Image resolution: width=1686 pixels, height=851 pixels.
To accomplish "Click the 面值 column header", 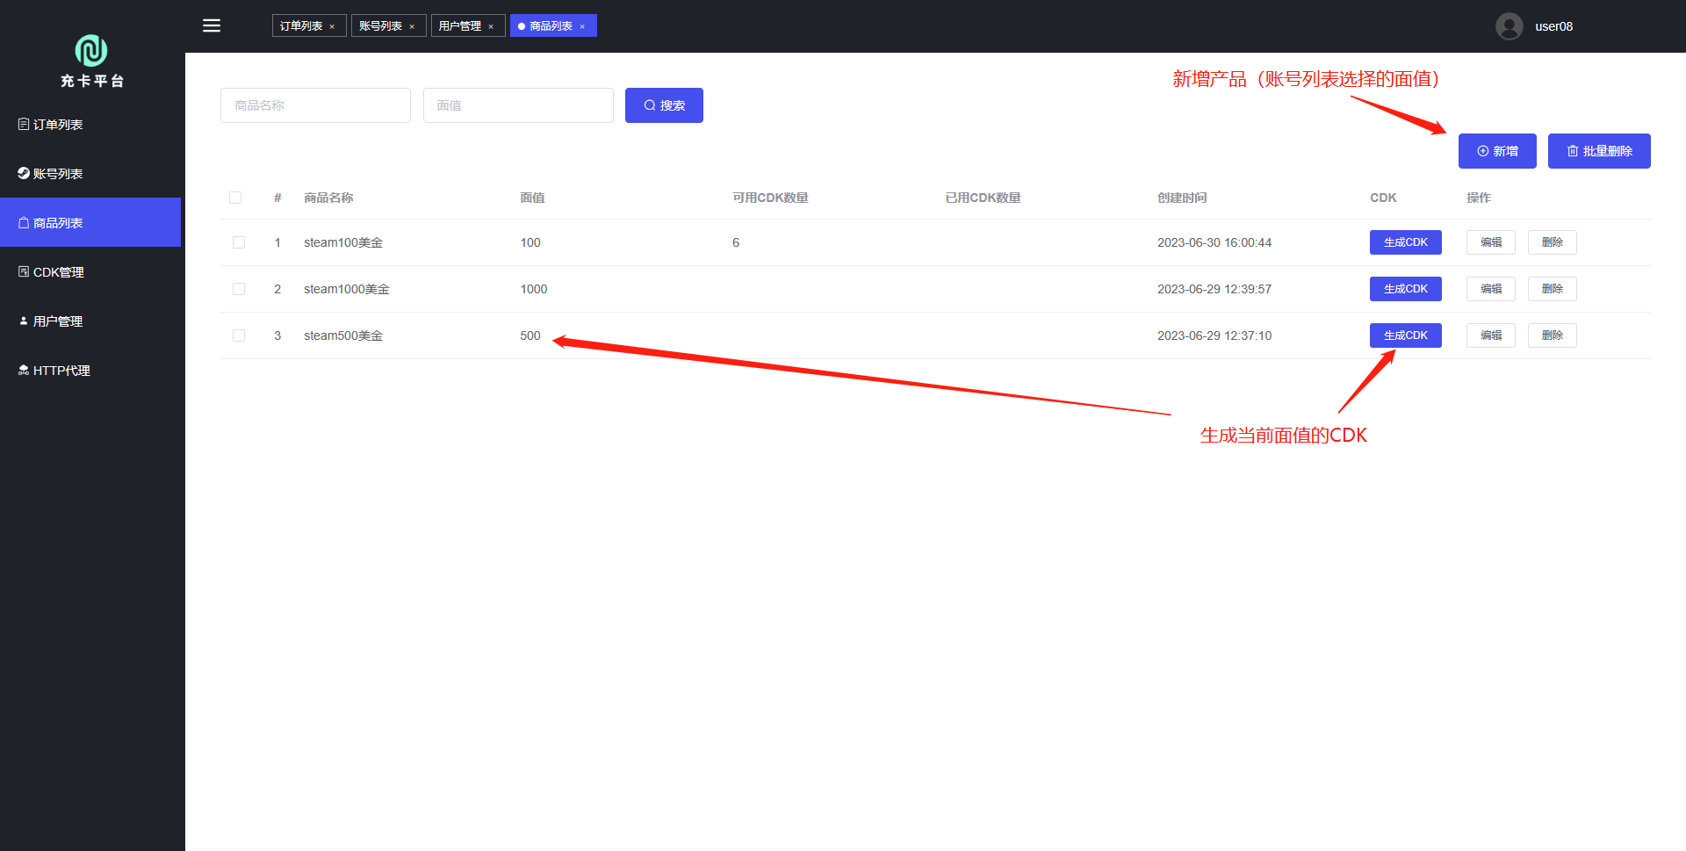I will coord(532,198).
